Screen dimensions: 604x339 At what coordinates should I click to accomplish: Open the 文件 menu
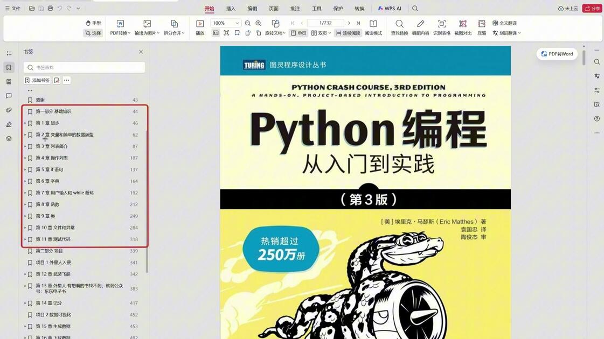pos(13,8)
